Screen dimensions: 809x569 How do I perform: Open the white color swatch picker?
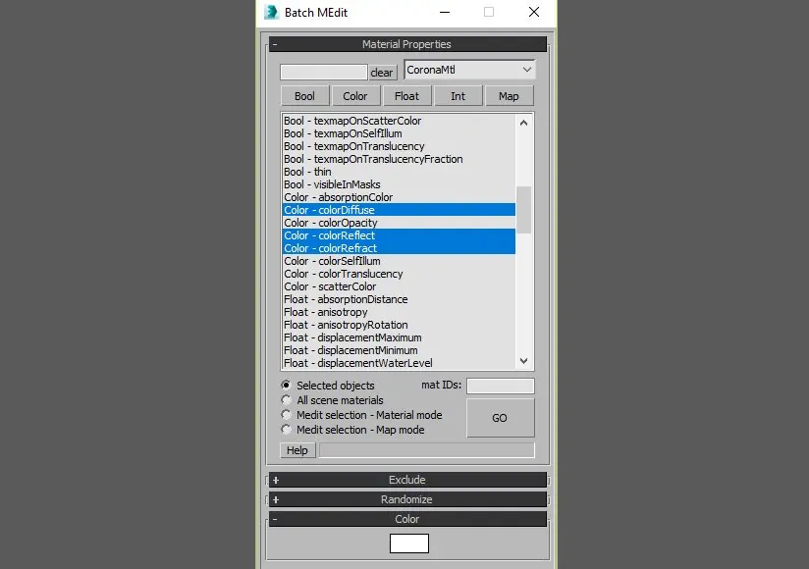pyautogui.click(x=408, y=543)
